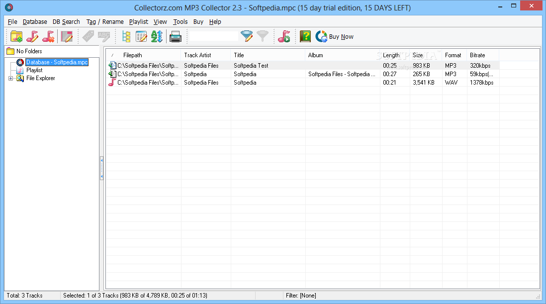546x304 pixels.
Task: Sort by the Bitrate column header
Action: point(483,55)
